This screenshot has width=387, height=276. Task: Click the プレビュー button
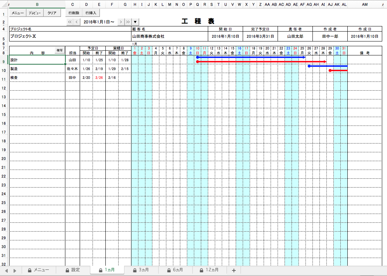point(35,13)
